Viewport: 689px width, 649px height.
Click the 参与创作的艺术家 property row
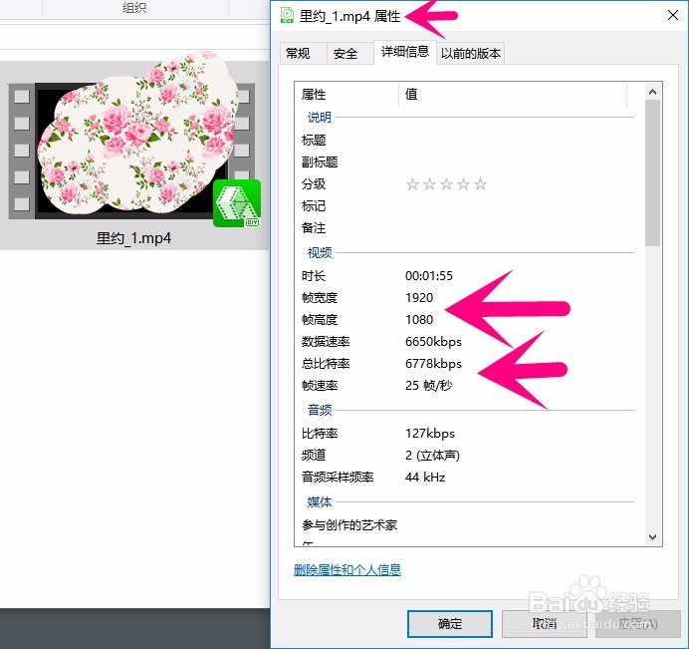(x=467, y=525)
